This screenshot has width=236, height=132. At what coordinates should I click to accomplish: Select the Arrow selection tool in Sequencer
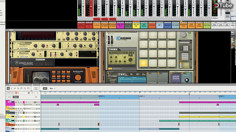pyautogui.click(x=8, y=88)
